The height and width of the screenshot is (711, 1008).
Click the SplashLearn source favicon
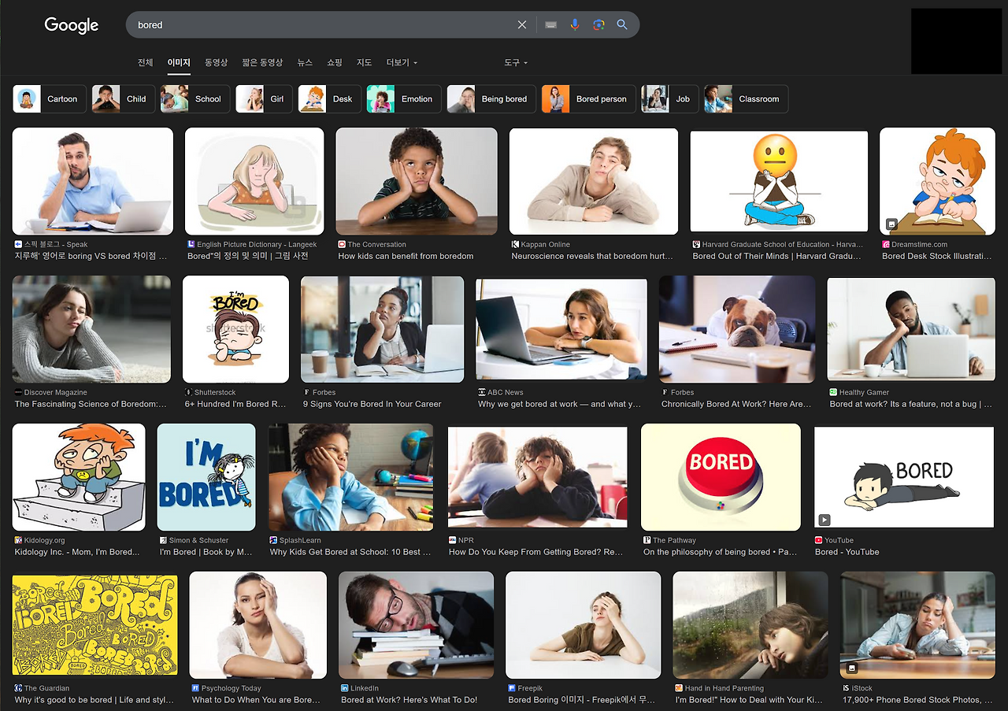pos(273,540)
